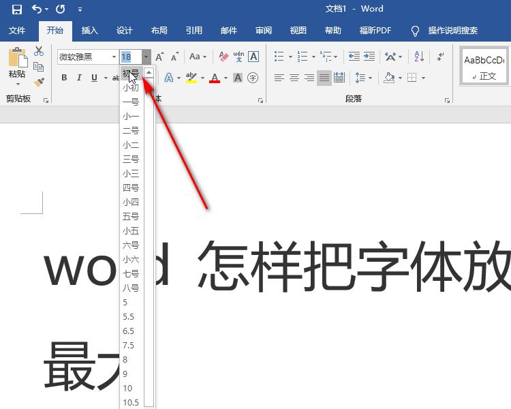Screen dimensions: 511x409
Task: Select 初号 in the font size list
Action: [131, 74]
